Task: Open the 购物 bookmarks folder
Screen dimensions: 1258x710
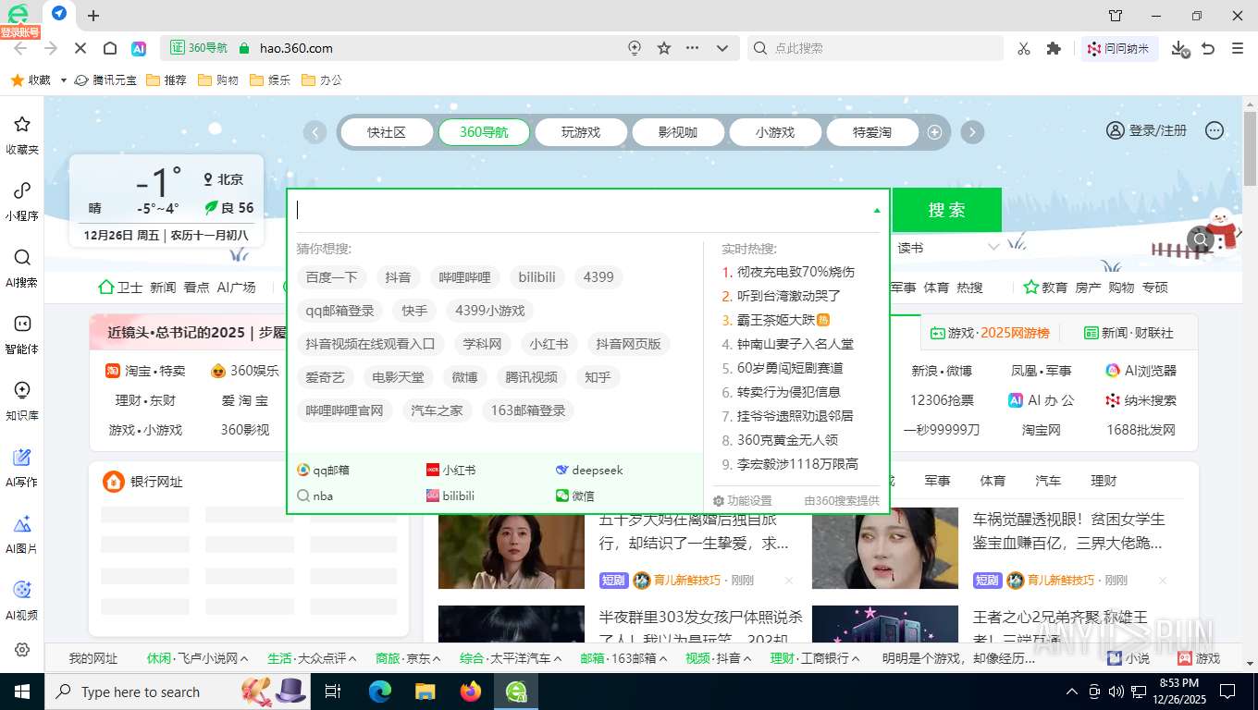Action: tap(218, 80)
